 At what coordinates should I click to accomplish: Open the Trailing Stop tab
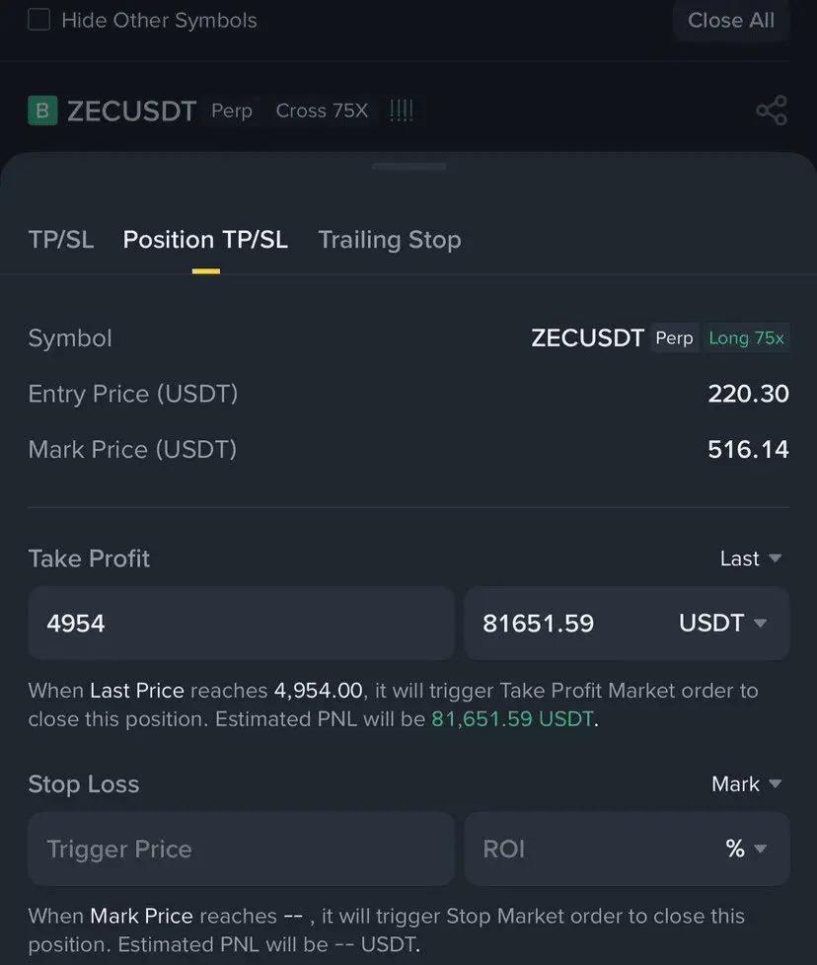click(x=390, y=240)
